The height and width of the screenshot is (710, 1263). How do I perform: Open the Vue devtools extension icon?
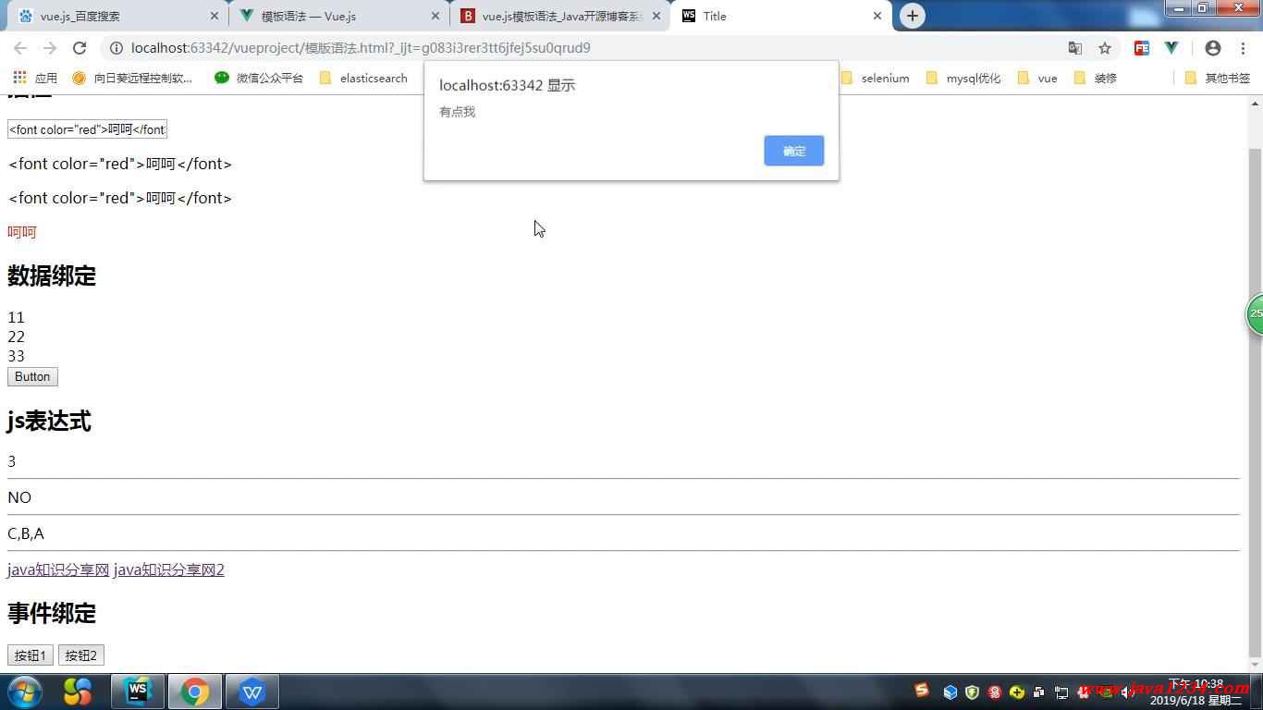(1171, 48)
